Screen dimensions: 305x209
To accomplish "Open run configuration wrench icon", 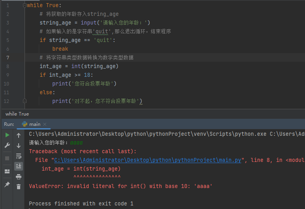I will 7,145.
